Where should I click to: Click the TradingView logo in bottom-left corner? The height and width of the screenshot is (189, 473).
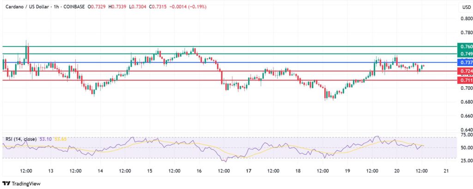tap(22, 183)
